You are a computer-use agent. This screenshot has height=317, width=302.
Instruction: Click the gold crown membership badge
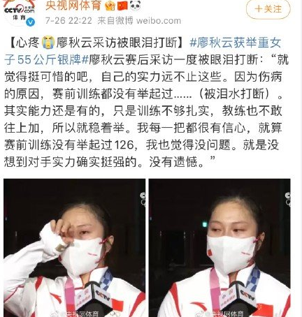coord(110,6)
